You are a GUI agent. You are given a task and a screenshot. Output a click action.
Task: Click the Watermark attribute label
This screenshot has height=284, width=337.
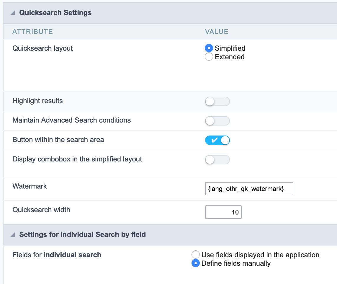click(x=30, y=186)
